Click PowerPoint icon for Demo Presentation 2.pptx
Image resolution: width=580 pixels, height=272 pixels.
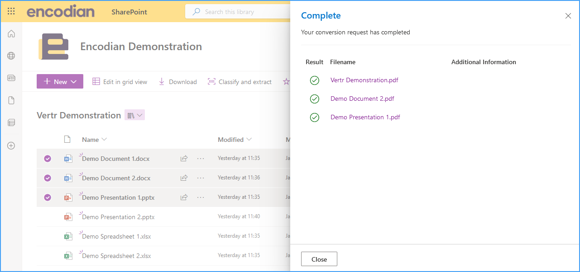pyautogui.click(x=68, y=217)
